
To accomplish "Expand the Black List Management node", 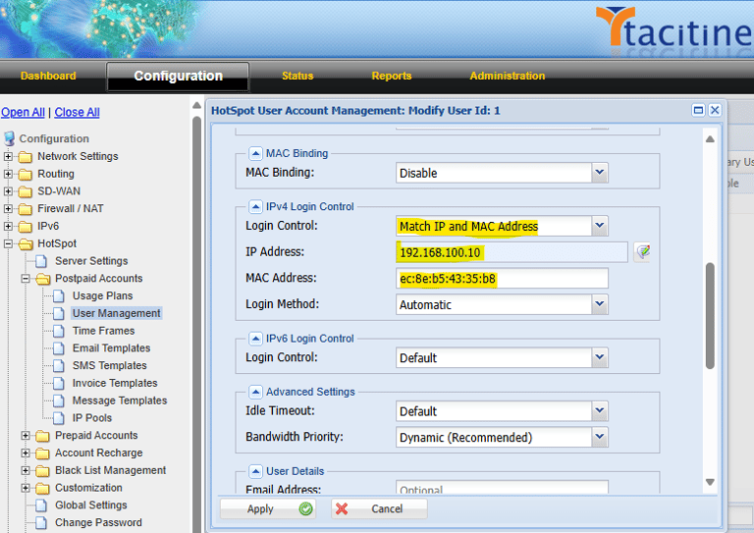I will [26, 470].
